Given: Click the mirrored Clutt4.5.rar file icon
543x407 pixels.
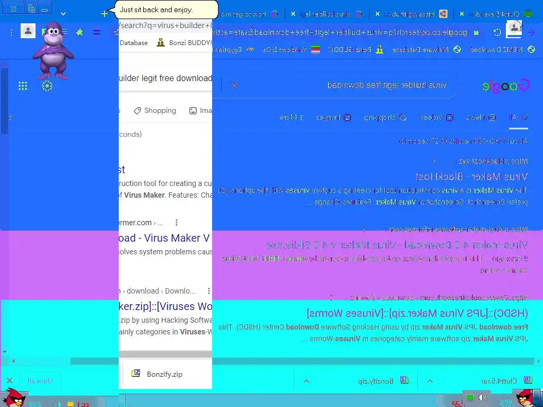Looking at the screenshot, I should pyautogui.click(x=528, y=381).
